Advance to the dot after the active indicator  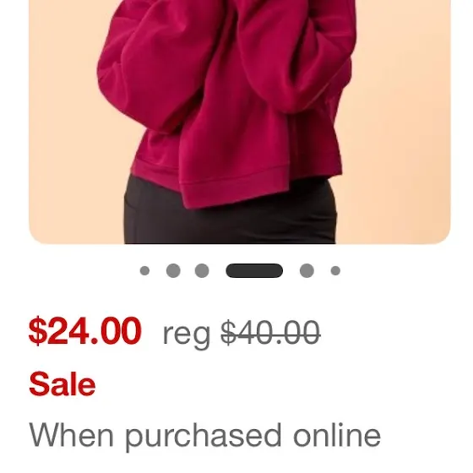point(307,270)
